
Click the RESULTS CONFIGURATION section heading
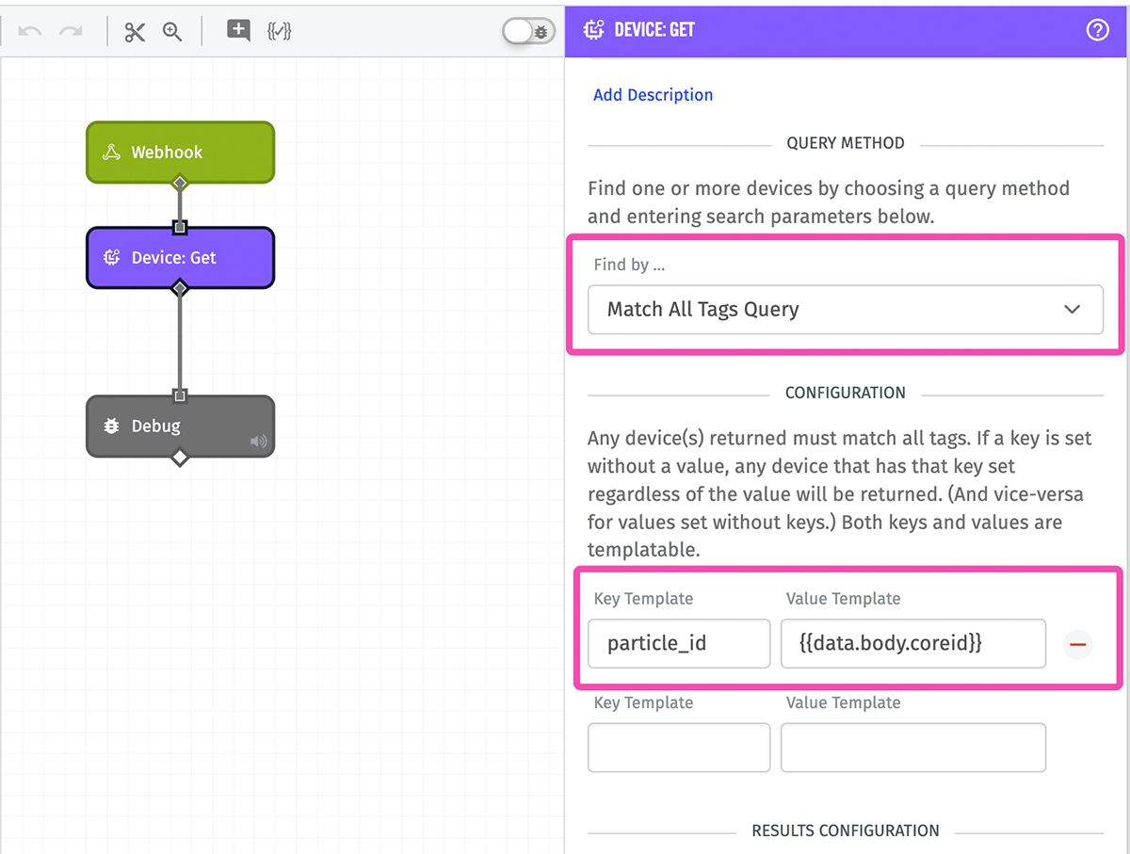tap(846, 830)
